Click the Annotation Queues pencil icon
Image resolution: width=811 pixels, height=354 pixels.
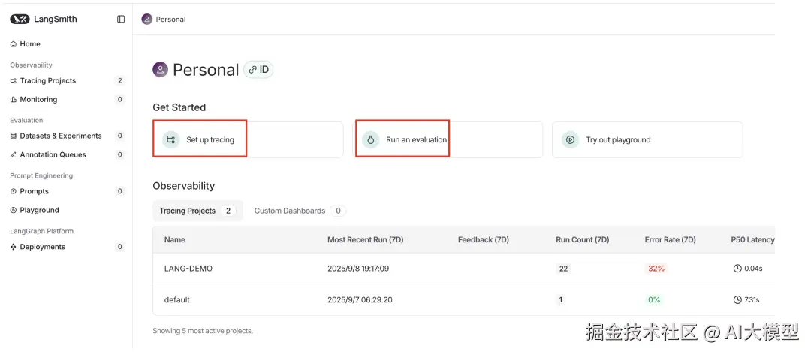13,155
